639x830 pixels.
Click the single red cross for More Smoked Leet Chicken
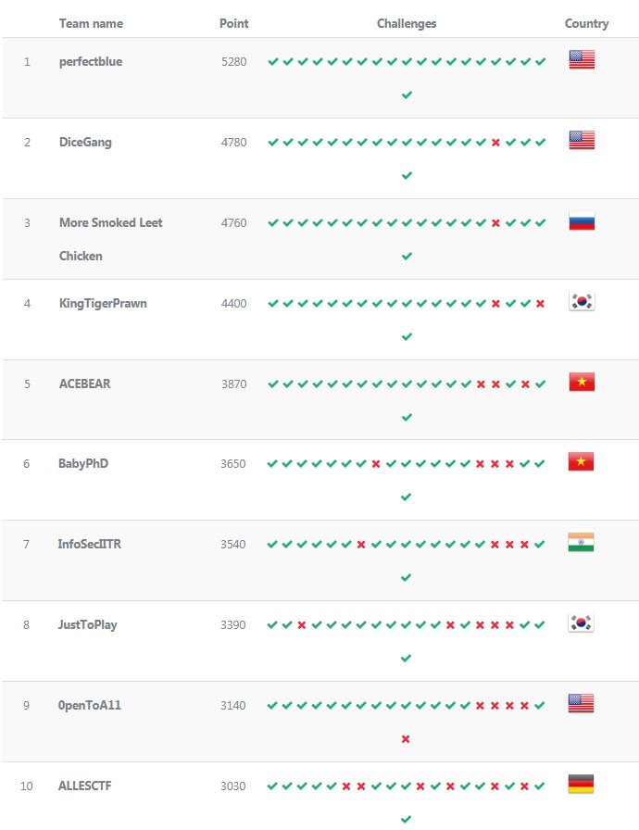495,223
